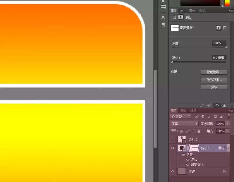Switch to the 样式 styles tab
Viewport: 234px width, 182px height.
(x=202, y=11)
